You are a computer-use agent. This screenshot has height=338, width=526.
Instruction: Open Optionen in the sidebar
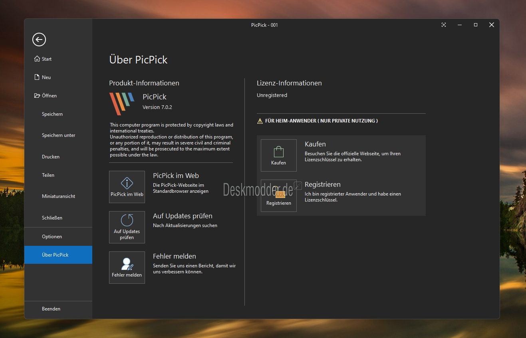[x=58, y=237]
